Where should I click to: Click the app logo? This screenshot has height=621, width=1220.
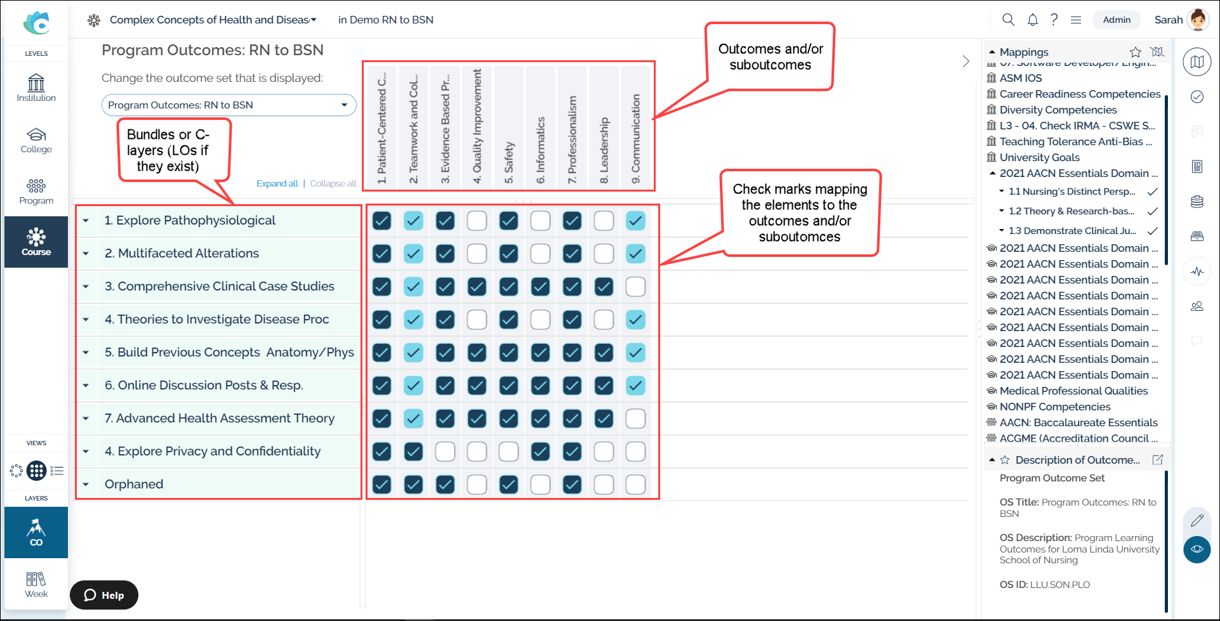(x=36, y=23)
